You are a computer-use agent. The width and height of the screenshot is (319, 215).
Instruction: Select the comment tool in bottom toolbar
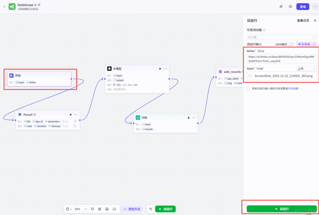coord(93,209)
